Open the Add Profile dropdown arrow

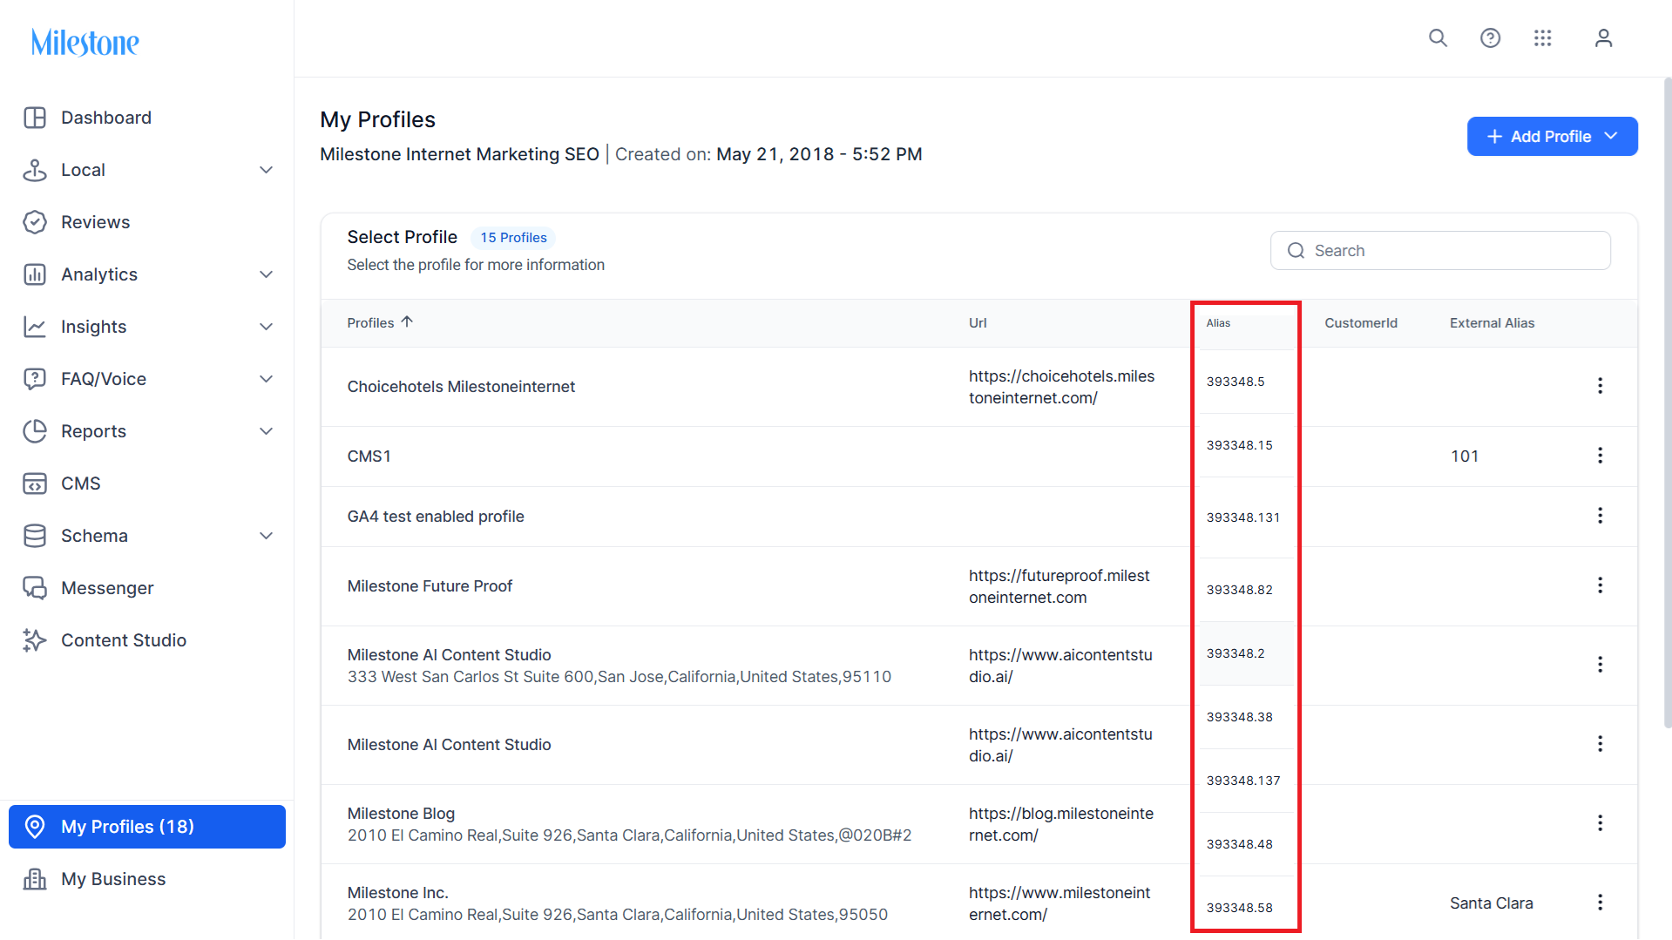pyautogui.click(x=1611, y=136)
